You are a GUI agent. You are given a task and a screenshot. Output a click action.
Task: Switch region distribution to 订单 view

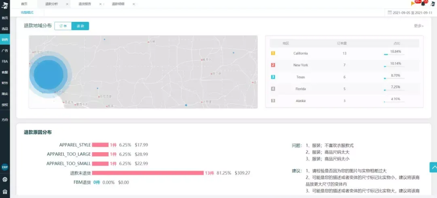pos(63,26)
